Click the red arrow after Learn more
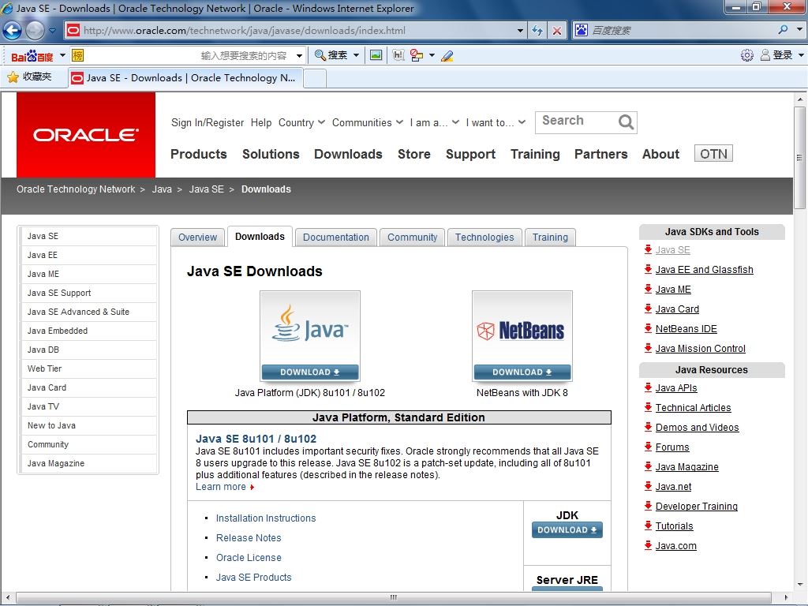Image resolution: width=808 pixels, height=606 pixels. pos(252,487)
